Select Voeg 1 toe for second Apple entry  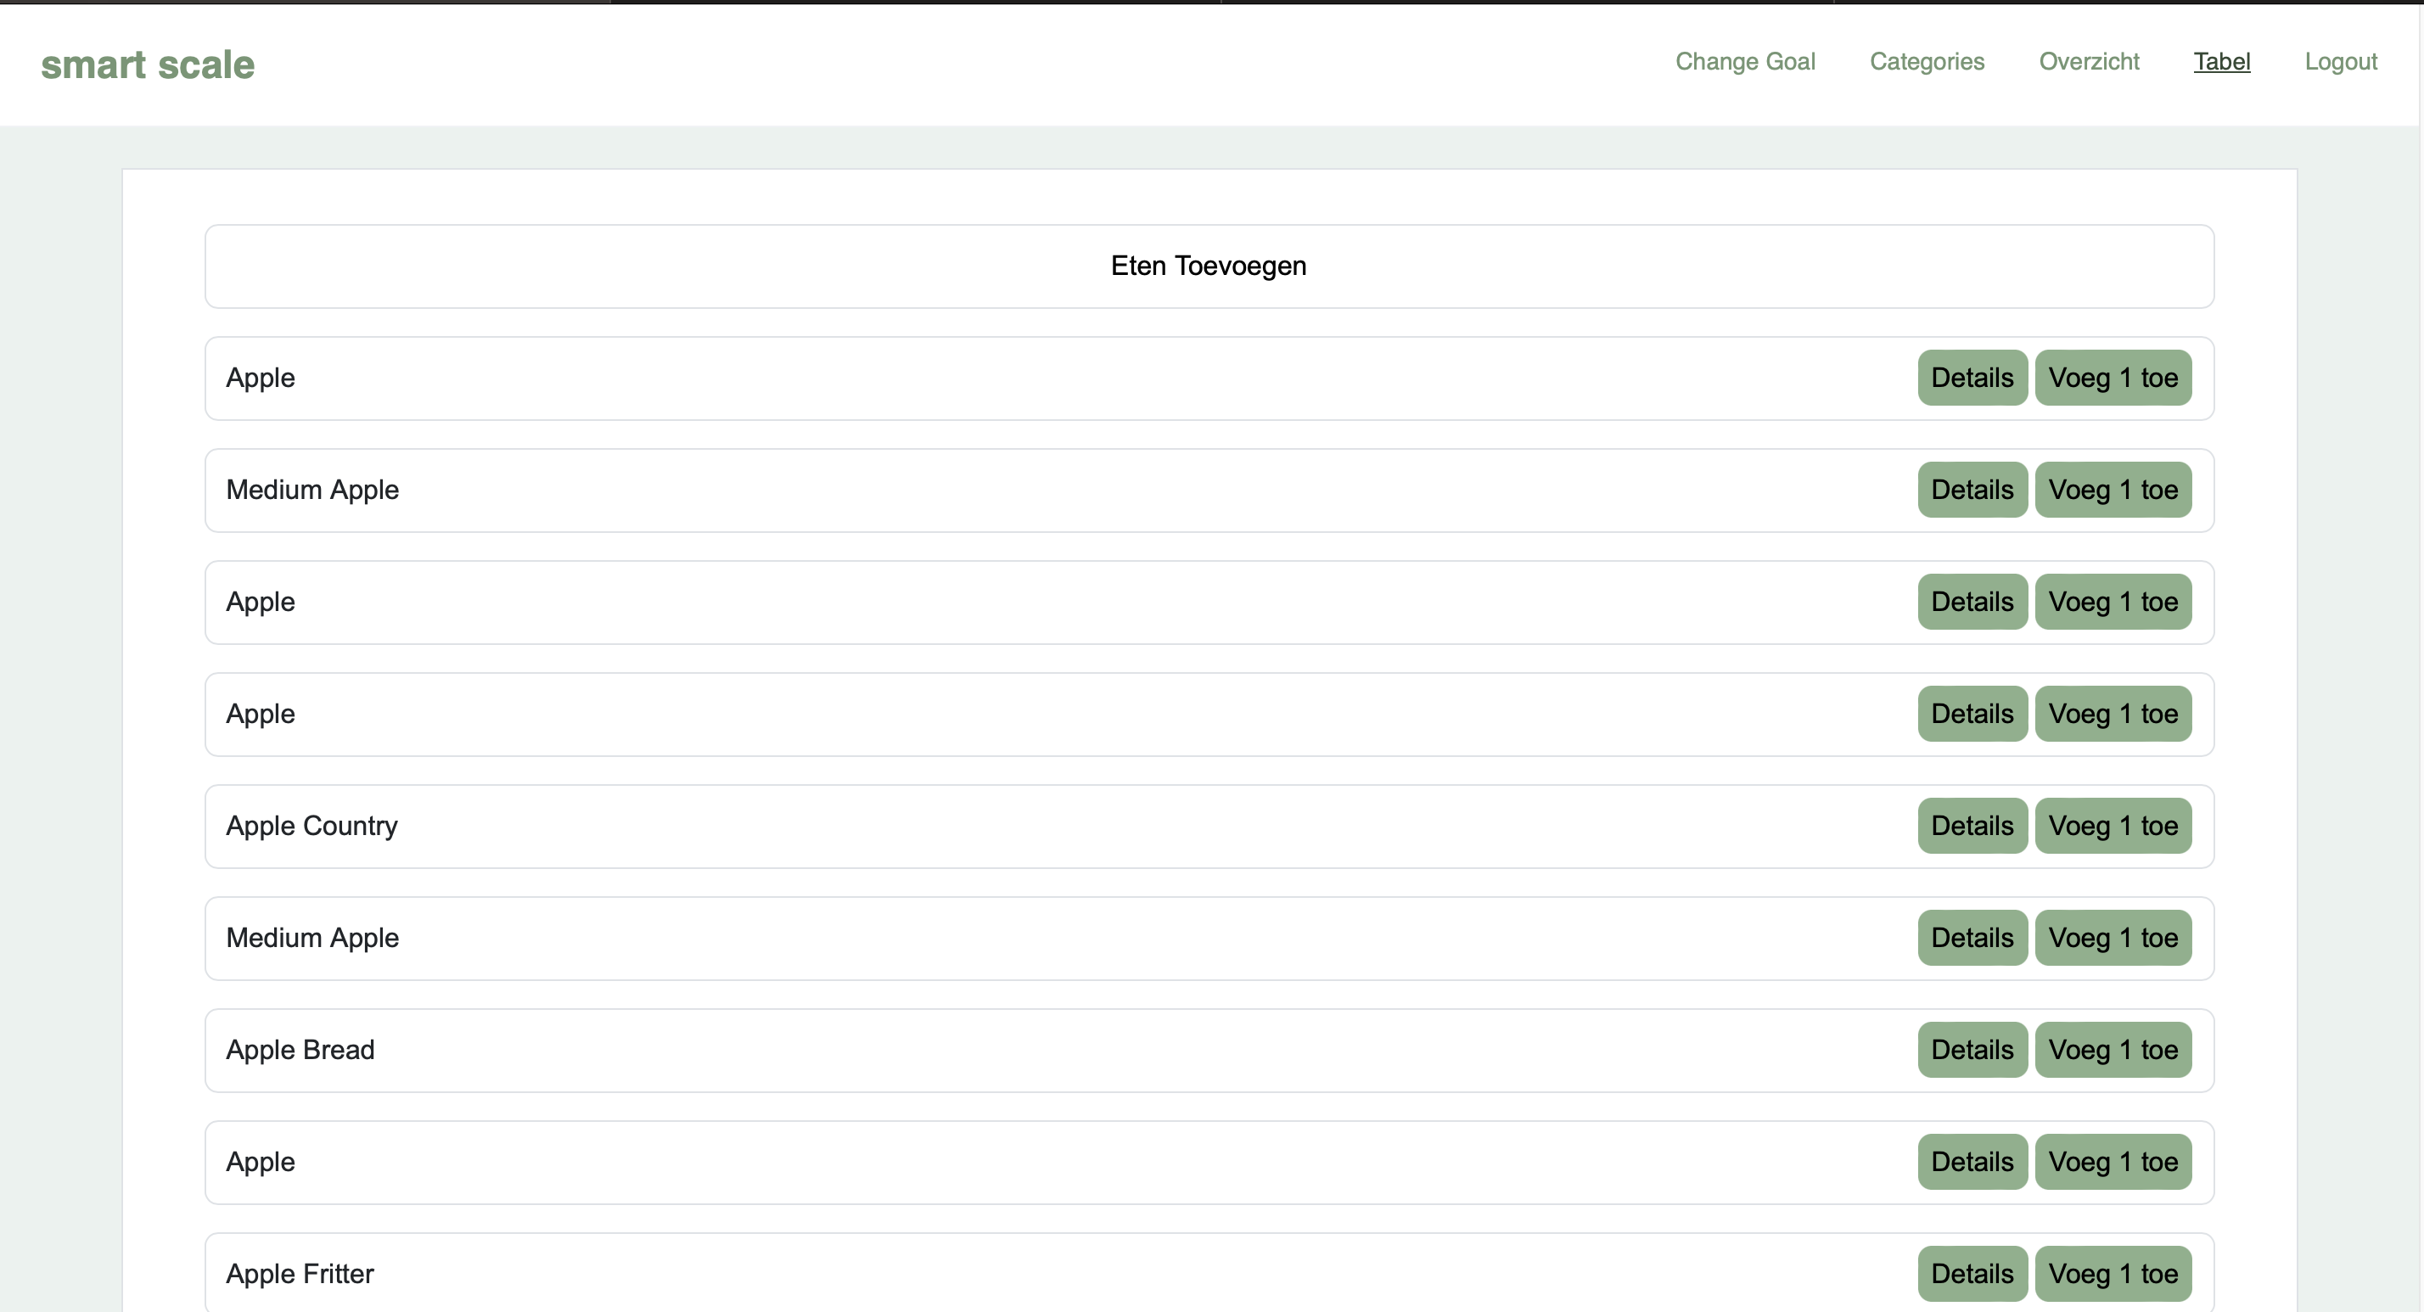coord(2113,601)
